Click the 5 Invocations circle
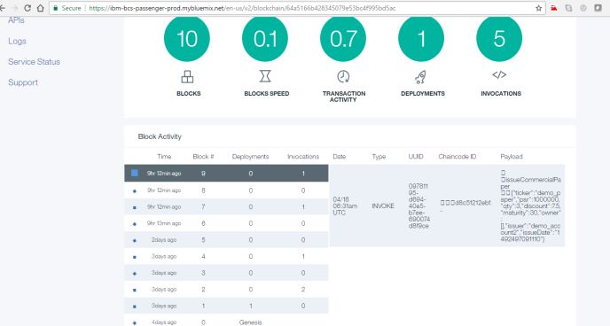Image resolution: width=610 pixels, height=326 pixels. click(x=499, y=38)
